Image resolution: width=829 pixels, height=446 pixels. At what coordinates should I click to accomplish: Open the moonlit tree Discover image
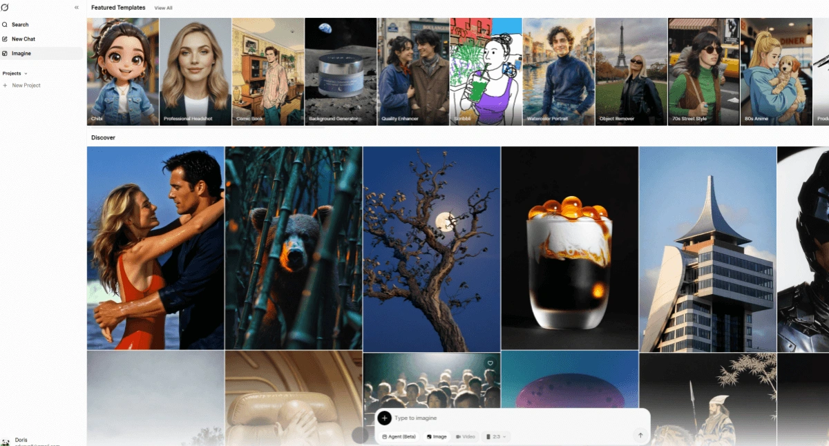point(432,249)
